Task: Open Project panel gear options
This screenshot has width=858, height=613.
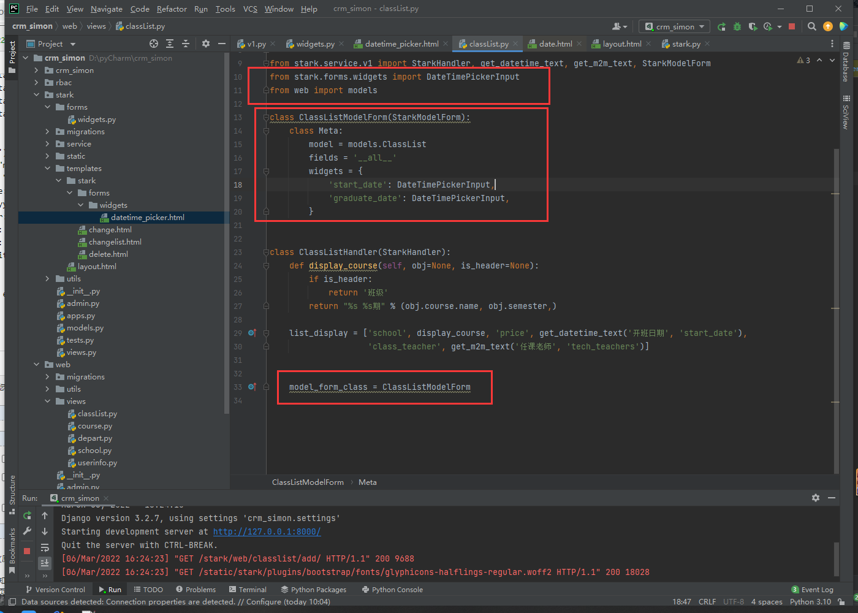Action: (206, 44)
